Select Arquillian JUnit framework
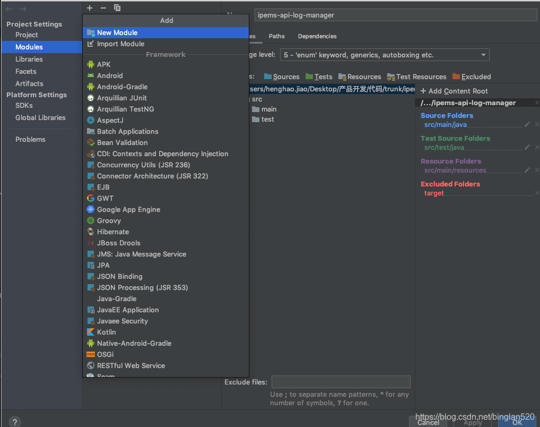This screenshot has height=427, width=540. [x=166, y=98]
